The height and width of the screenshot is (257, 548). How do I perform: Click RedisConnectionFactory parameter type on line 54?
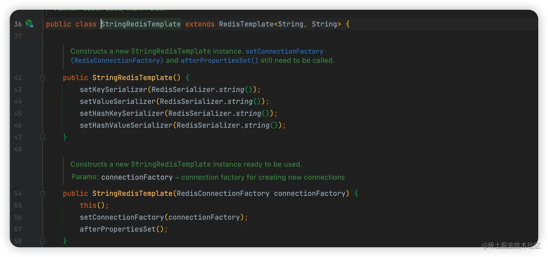coord(223,194)
